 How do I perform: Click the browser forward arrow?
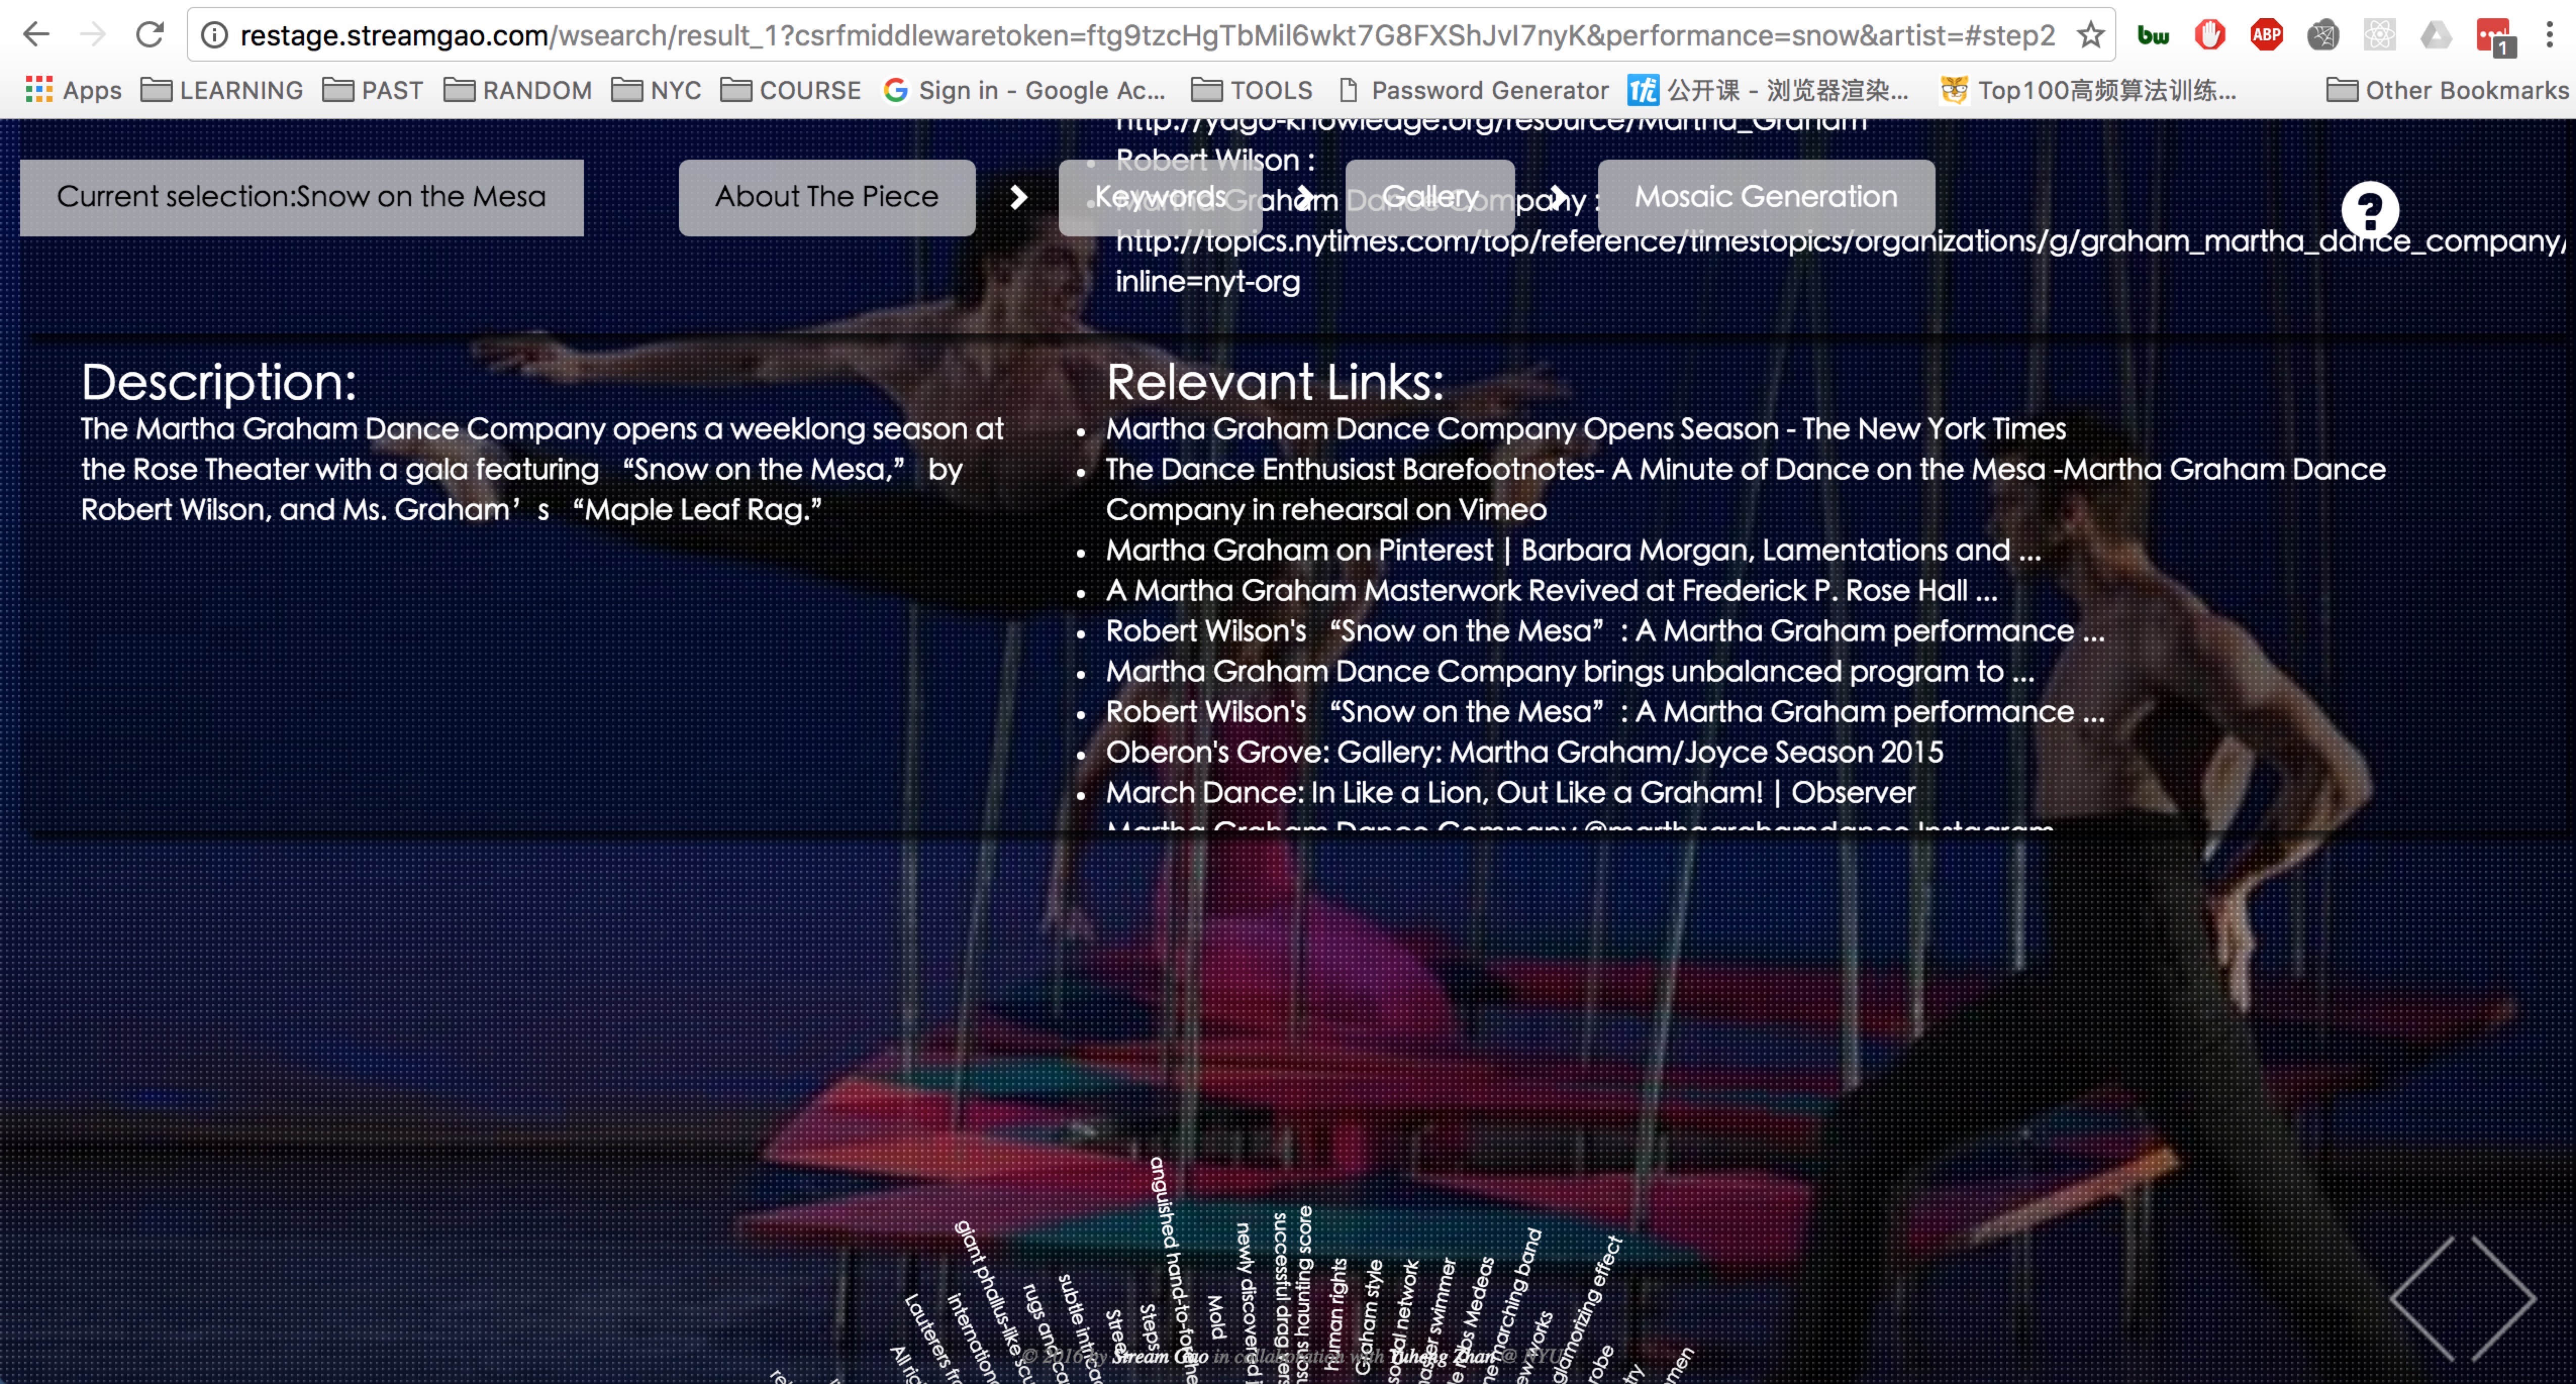point(93,35)
